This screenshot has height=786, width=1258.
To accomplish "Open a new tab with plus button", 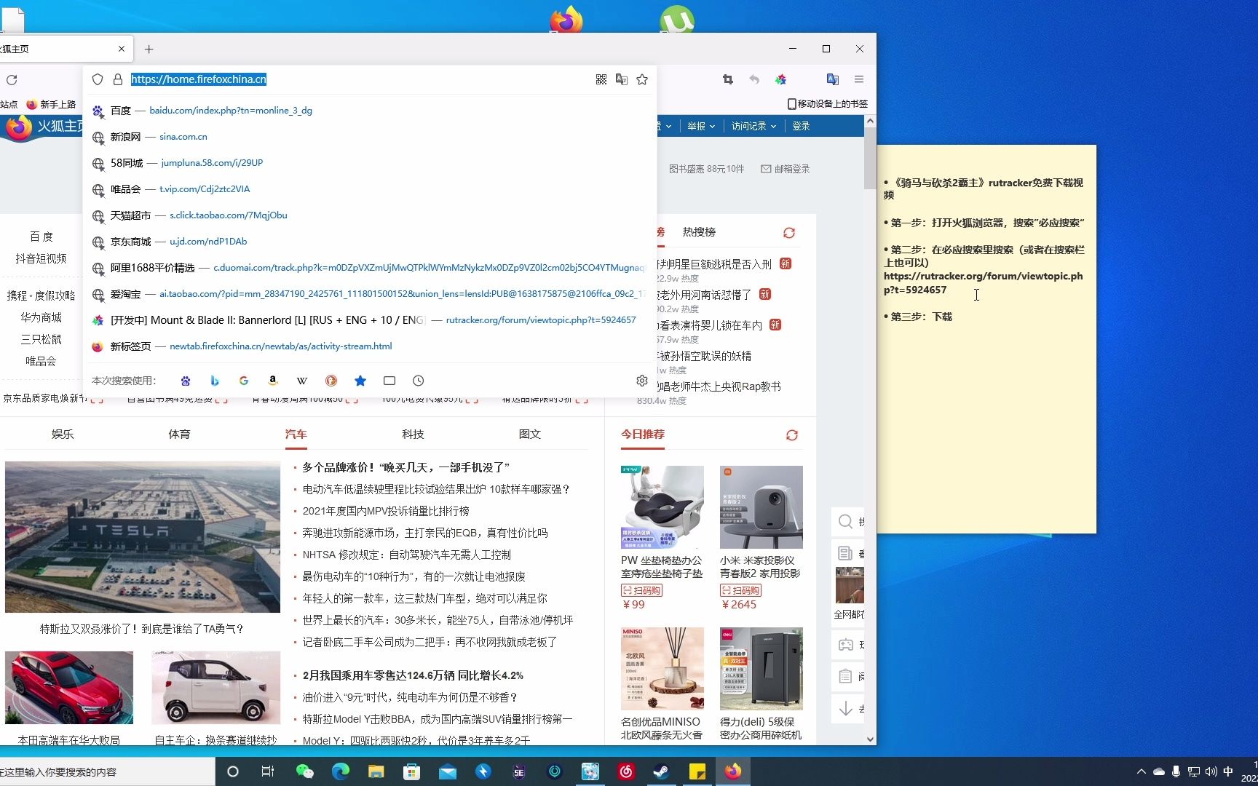I will pyautogui.click(x=149, y=49).
